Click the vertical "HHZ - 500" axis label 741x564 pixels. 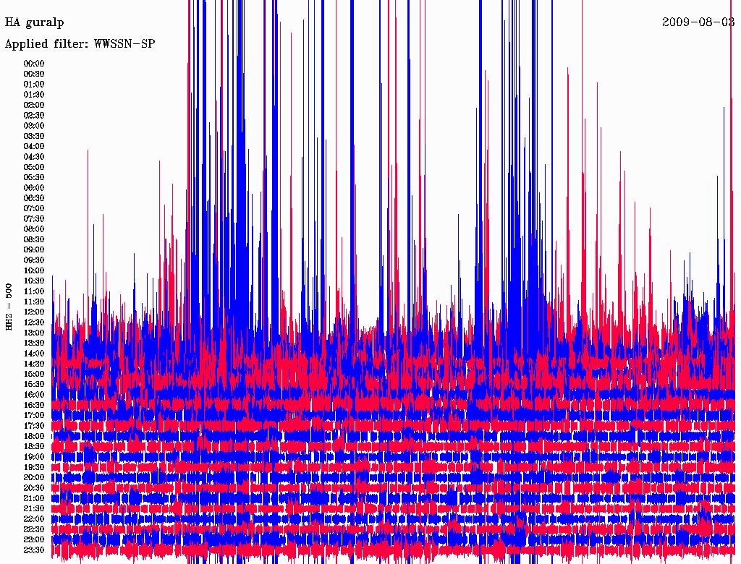(9, 307)
